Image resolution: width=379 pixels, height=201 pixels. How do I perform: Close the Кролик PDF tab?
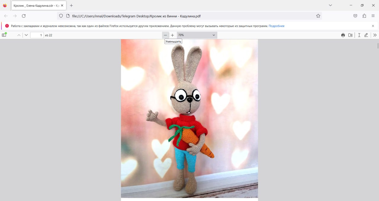62,5
